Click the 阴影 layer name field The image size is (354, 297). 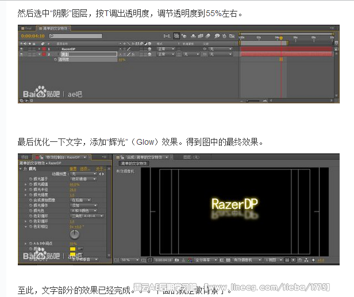coord(88,54)
